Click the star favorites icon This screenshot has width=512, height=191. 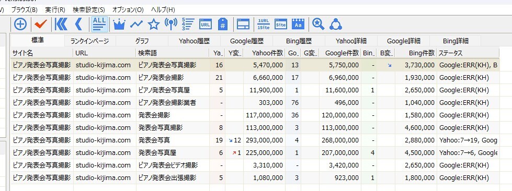[x=153, y=24]
